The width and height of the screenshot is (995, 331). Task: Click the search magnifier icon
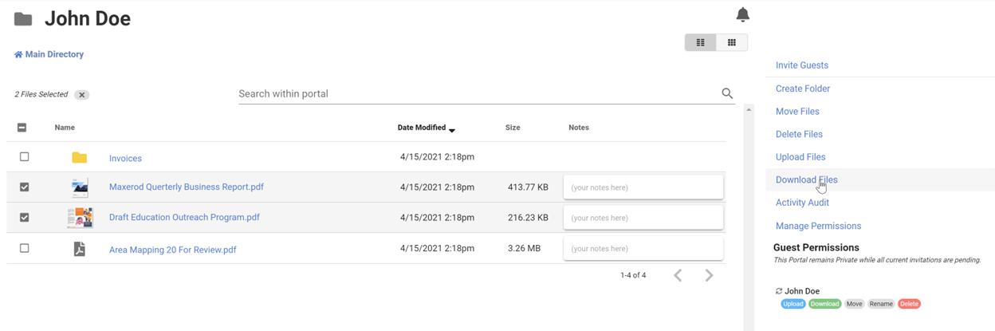click(x=727, y=94)
